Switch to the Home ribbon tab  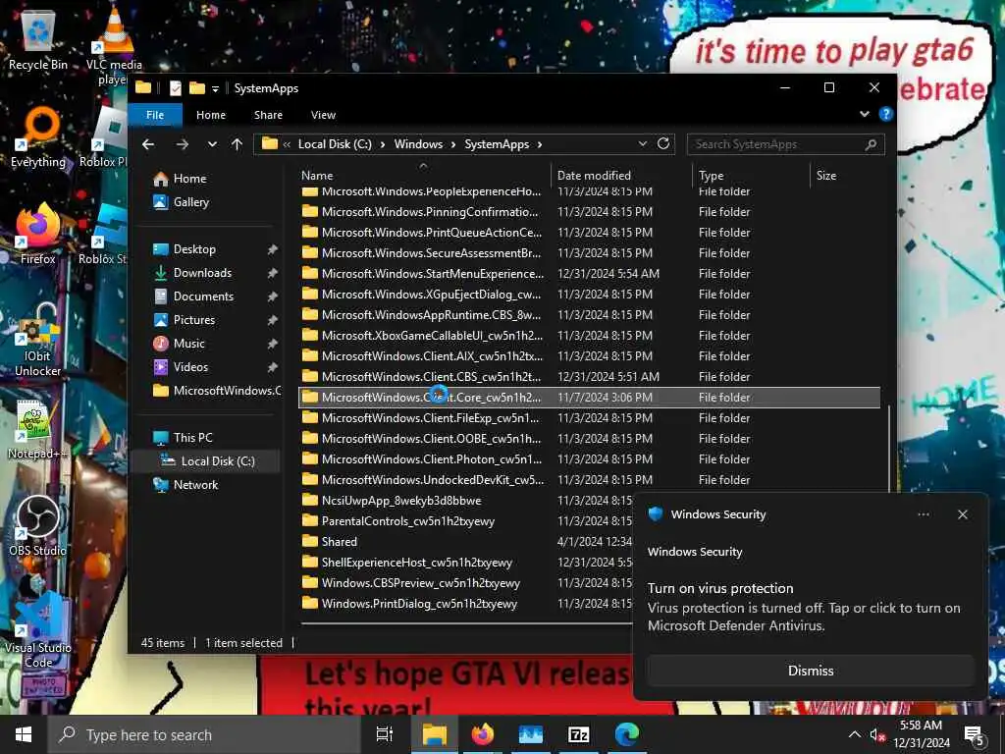pyautogui.click(x=211, y=115)
